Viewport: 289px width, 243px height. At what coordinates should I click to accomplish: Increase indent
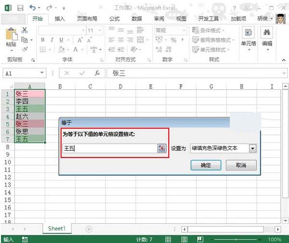point(121,49)
